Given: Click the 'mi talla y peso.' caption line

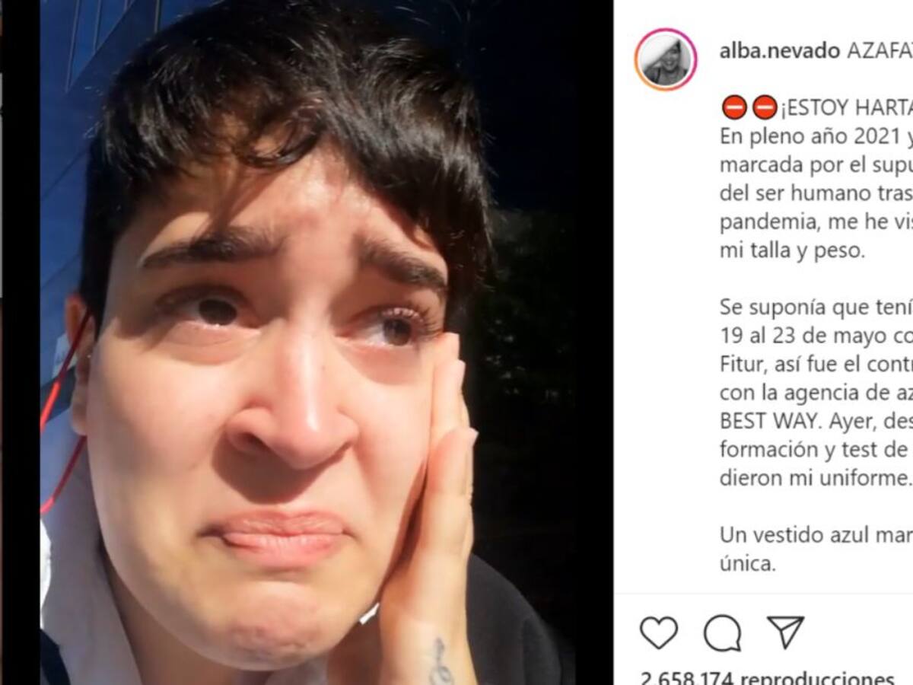Looking at the screenshot, I should pos(792,251).
